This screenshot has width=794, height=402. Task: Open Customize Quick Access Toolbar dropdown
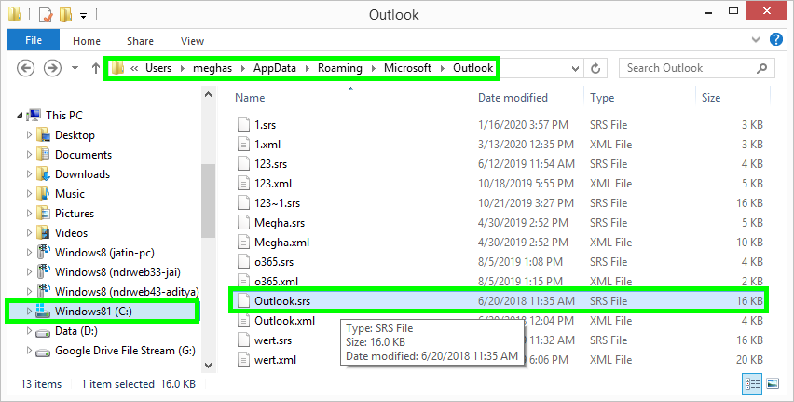pyautogui.click(x=83, y=16)
